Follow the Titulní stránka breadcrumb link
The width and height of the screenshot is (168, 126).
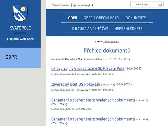[111, 42]
